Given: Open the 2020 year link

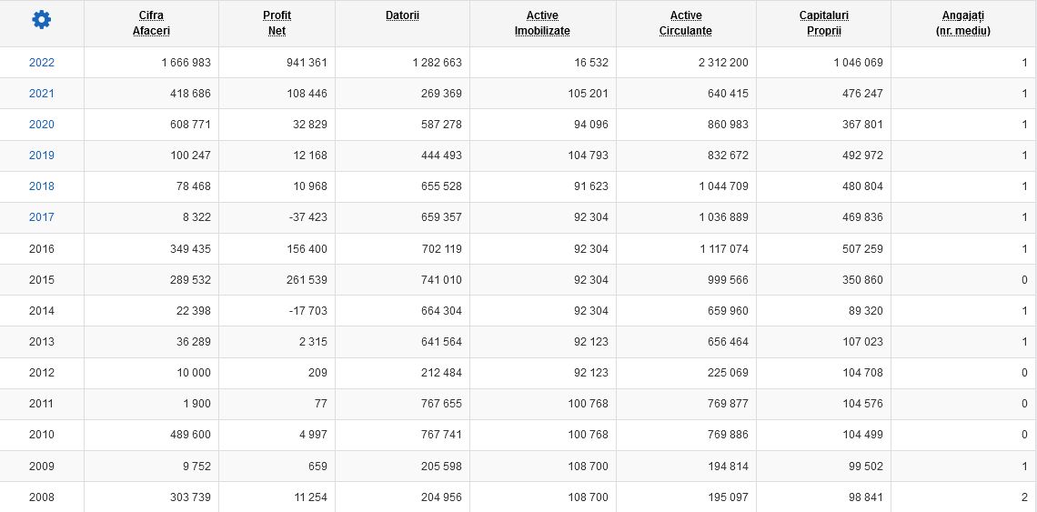Looking at the screenshot, I should coord(42,125).
